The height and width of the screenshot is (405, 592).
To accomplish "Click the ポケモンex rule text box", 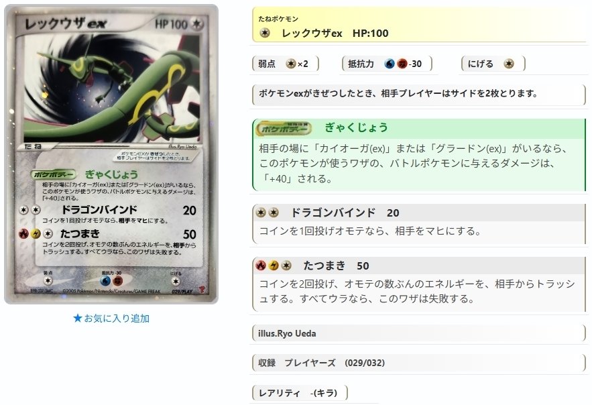I will pyautogui.click(x=418, y=94).
